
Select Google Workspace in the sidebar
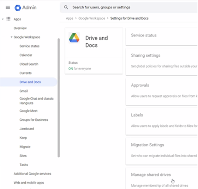click(x=27, y=37)
